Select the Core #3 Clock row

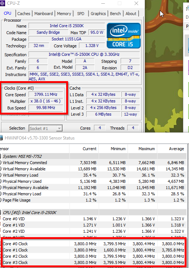[x=93, y=262]
